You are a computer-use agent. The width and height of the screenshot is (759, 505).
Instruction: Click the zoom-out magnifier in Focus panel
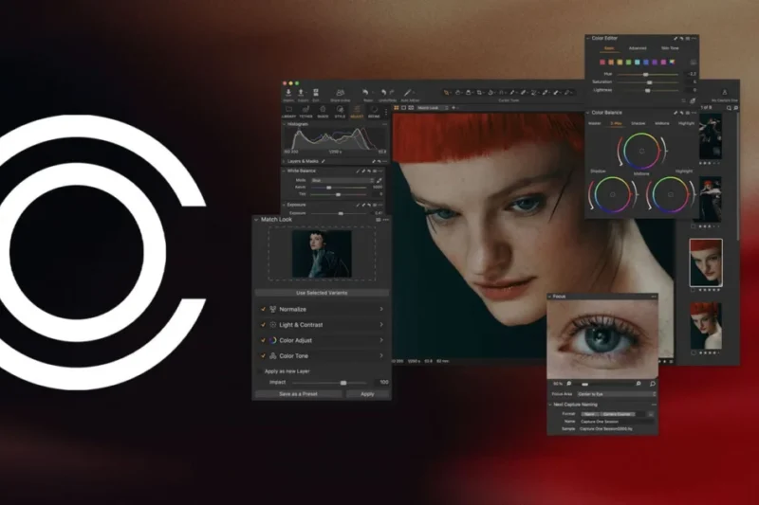coord(569,384)
